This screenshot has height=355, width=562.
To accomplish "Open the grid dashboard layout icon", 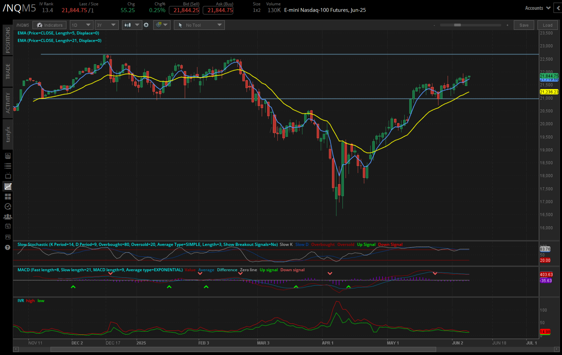I will tap(8, 196).
